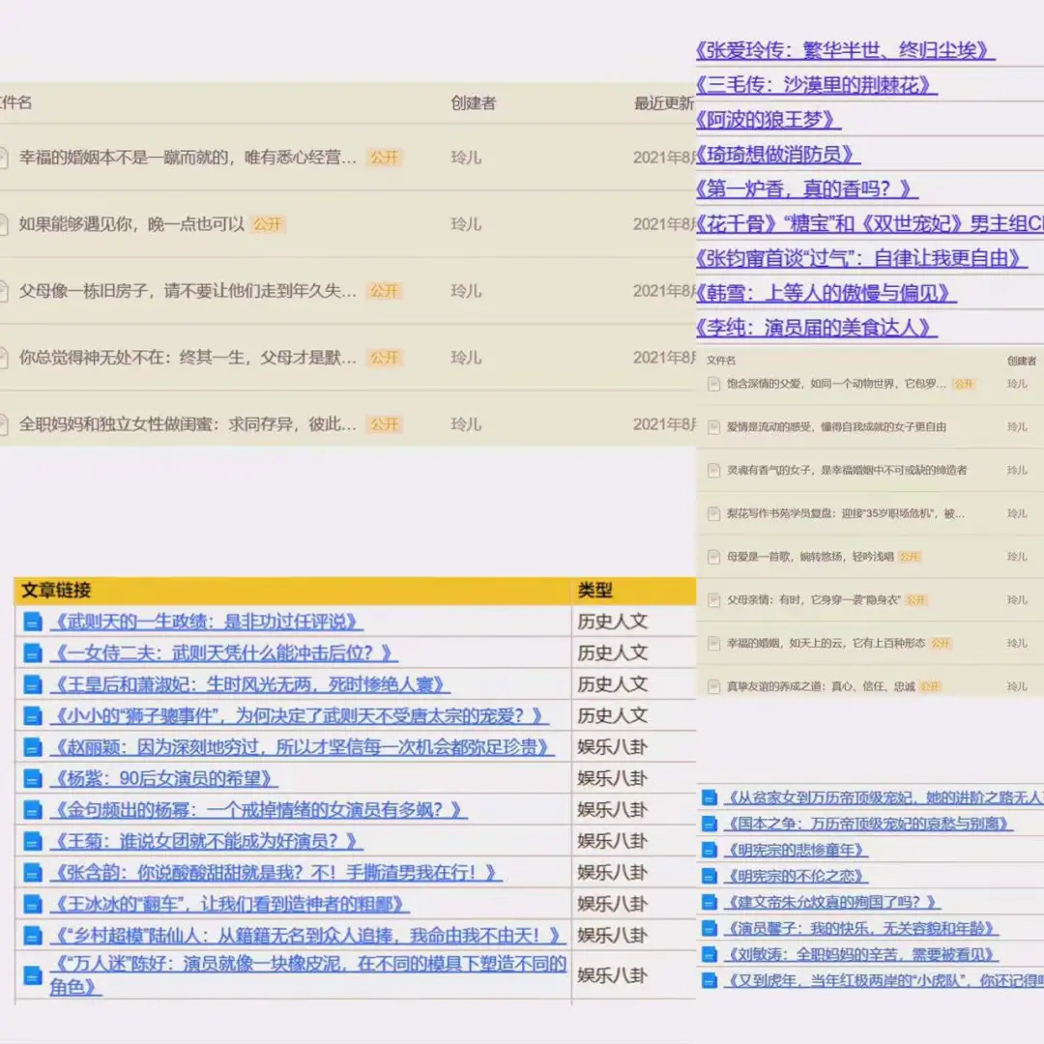This screenshot has height=1044, width=1044.
Task: Click creator 玲儿 on the 父母像一栋旧房子 row
Action: coord(466,291)
